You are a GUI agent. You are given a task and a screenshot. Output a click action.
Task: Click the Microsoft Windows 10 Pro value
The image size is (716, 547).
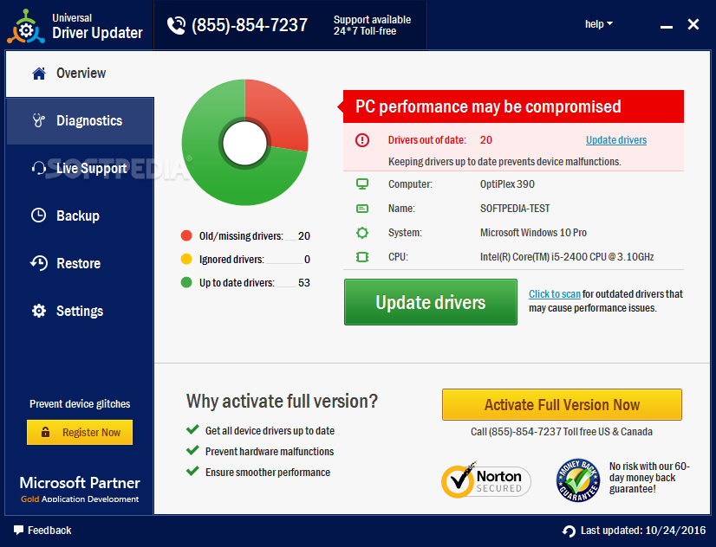click(533, 233)
